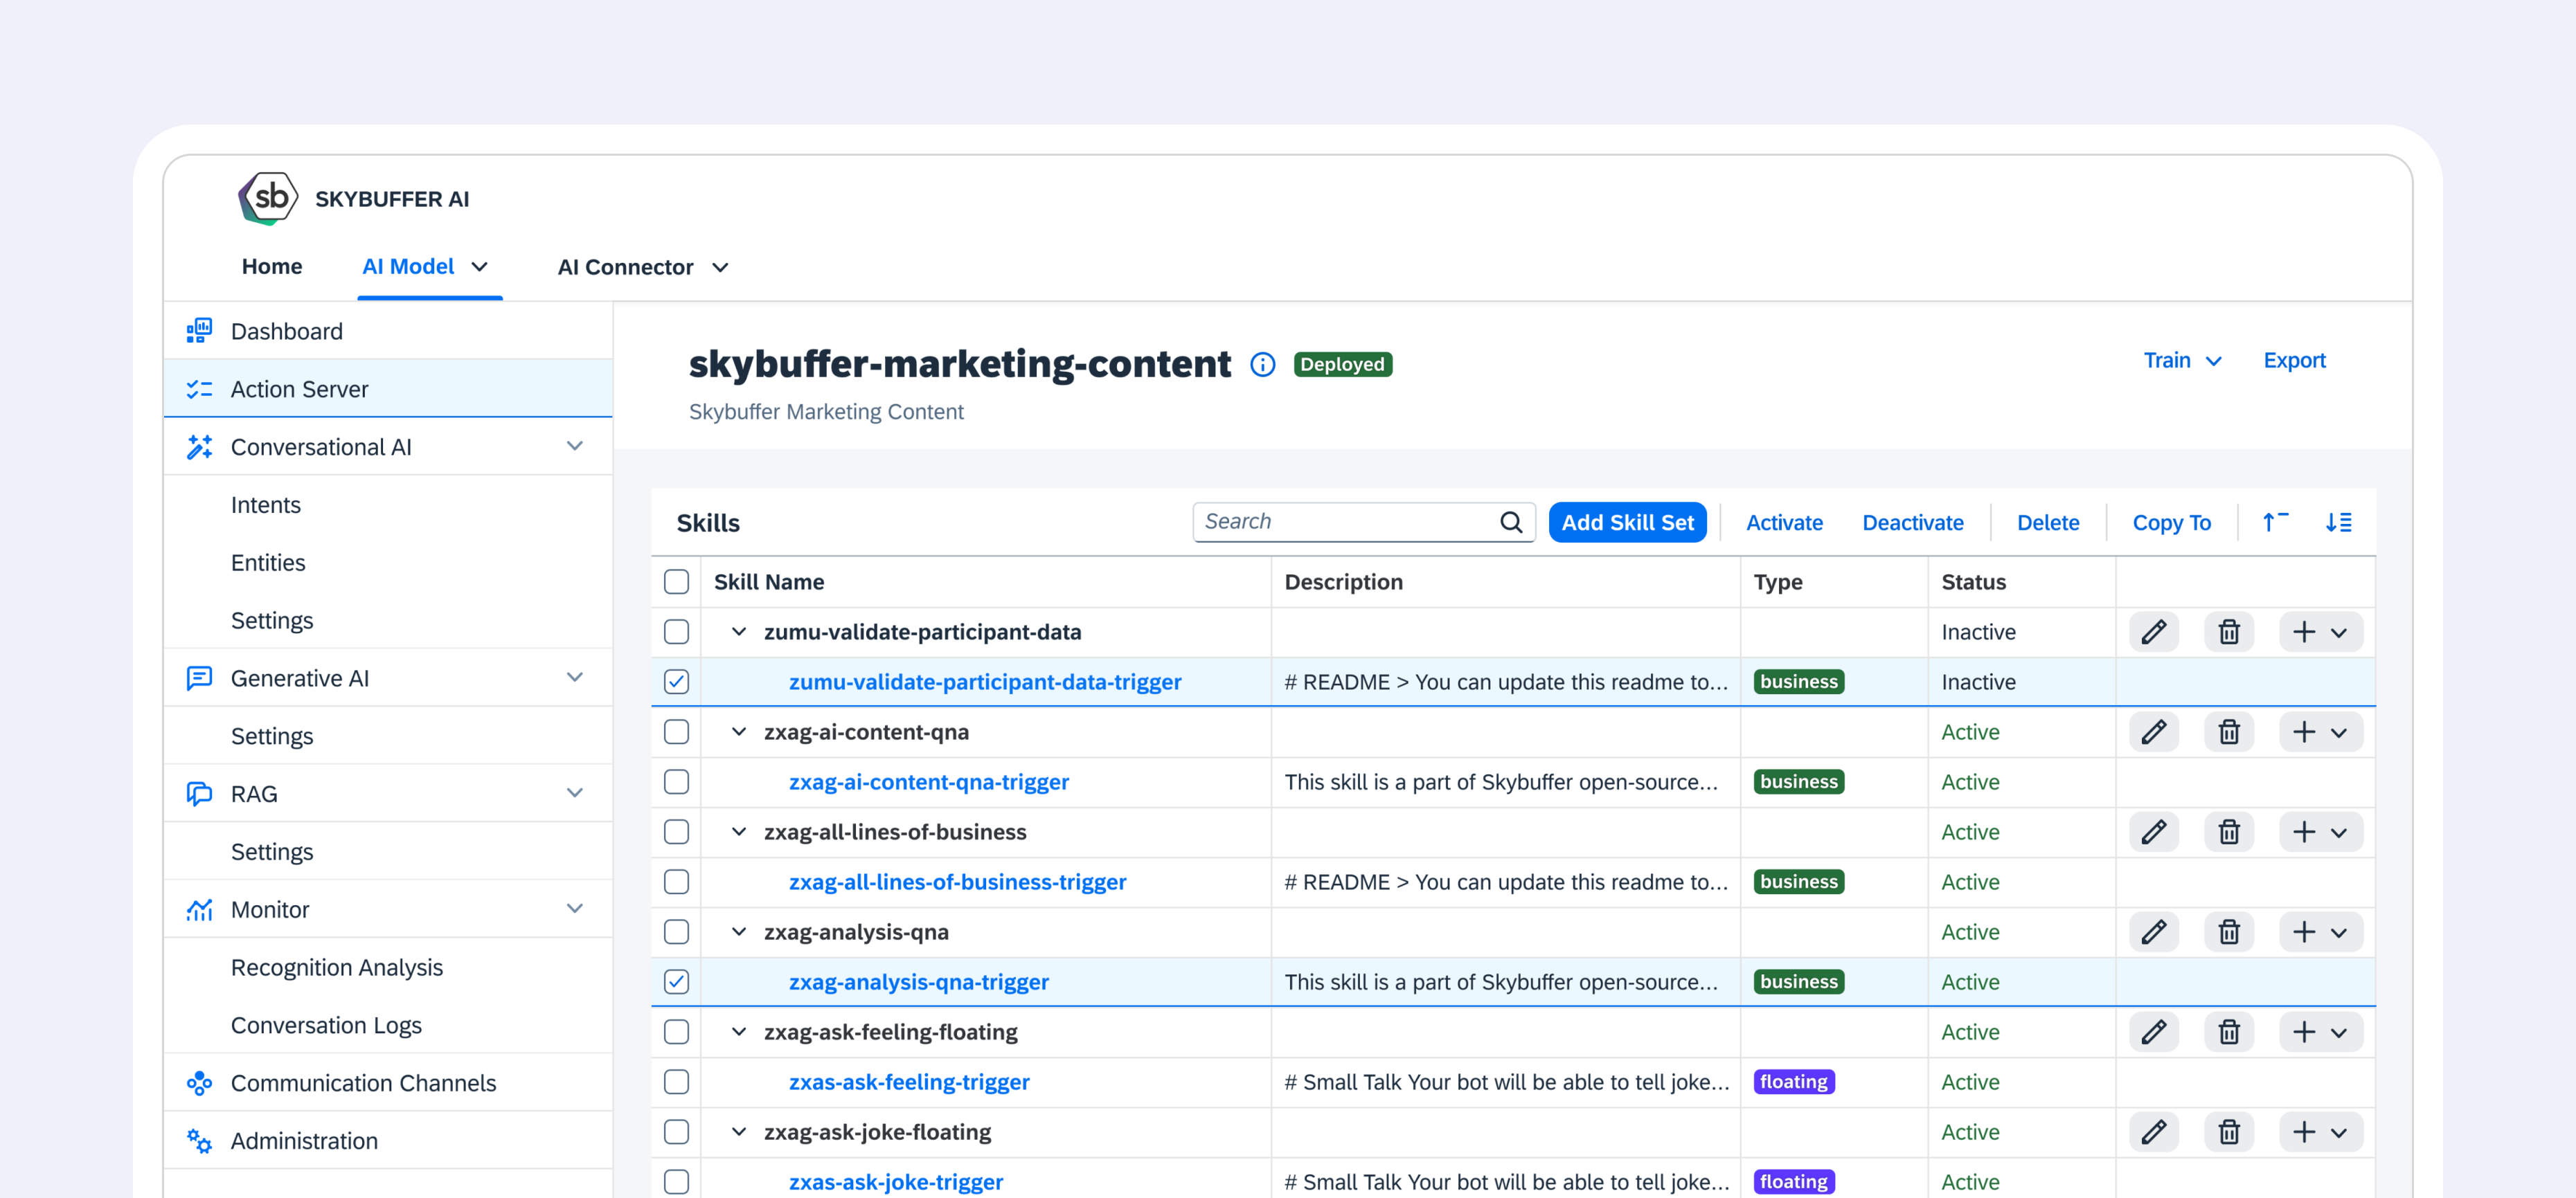2576x1198 pixels.
Task: Delete the zxag-ai-content-qna skill set
Action: pyautogui.click(x=2228, y=732)
